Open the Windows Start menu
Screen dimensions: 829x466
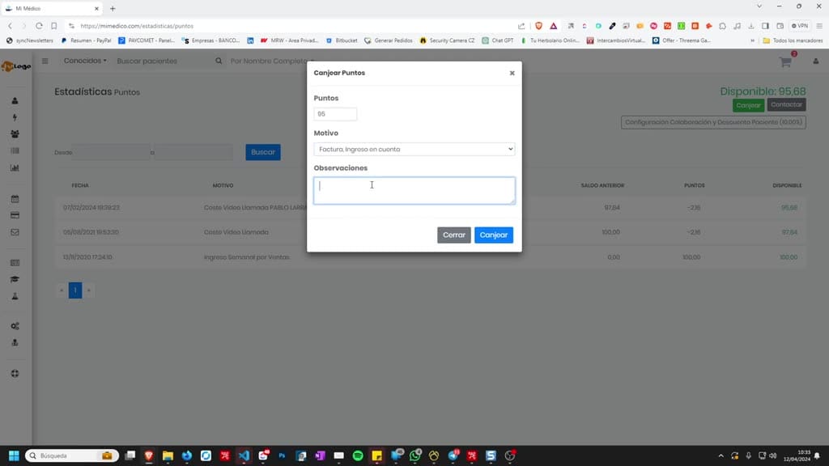14,455
